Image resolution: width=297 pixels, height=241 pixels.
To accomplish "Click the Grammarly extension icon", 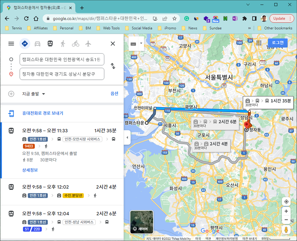I will 186,18.
